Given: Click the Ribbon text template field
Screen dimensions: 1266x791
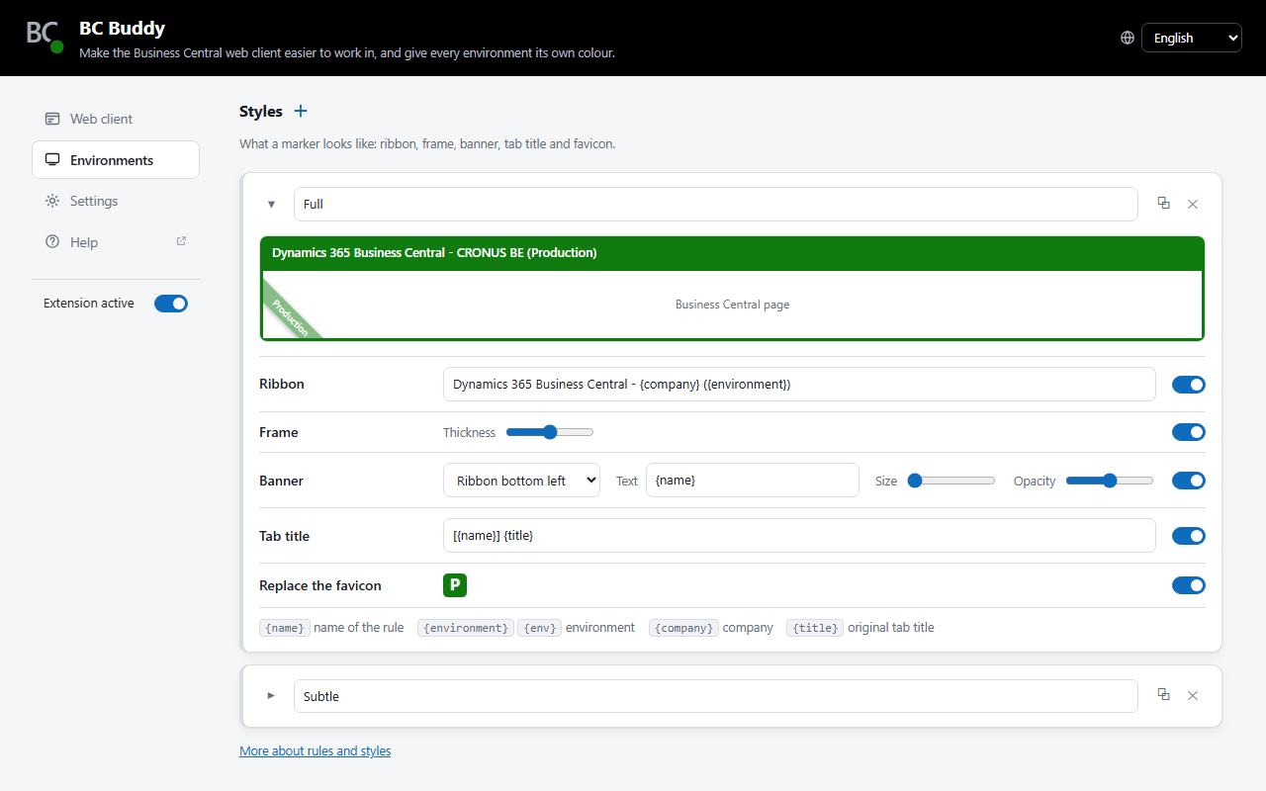Looking at the screenshot, I should (x=799, y=385).
